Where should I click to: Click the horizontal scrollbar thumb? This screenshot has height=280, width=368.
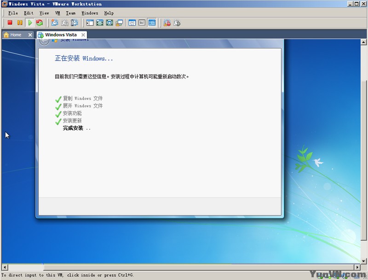pos(199,267)
